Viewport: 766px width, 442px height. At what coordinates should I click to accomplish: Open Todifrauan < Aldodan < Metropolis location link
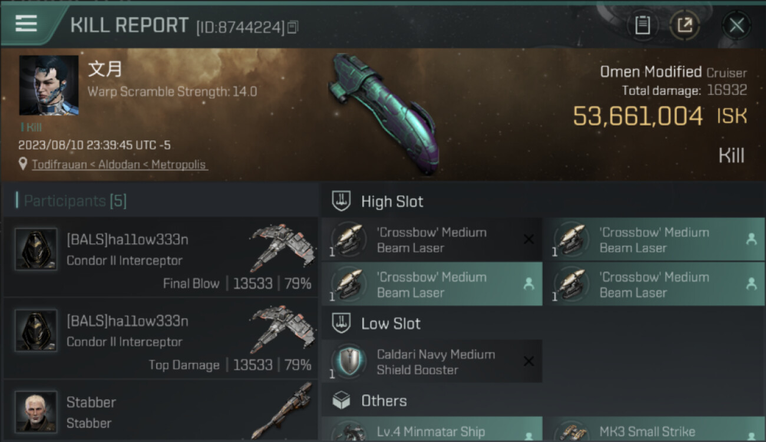(x=120, y=164)
